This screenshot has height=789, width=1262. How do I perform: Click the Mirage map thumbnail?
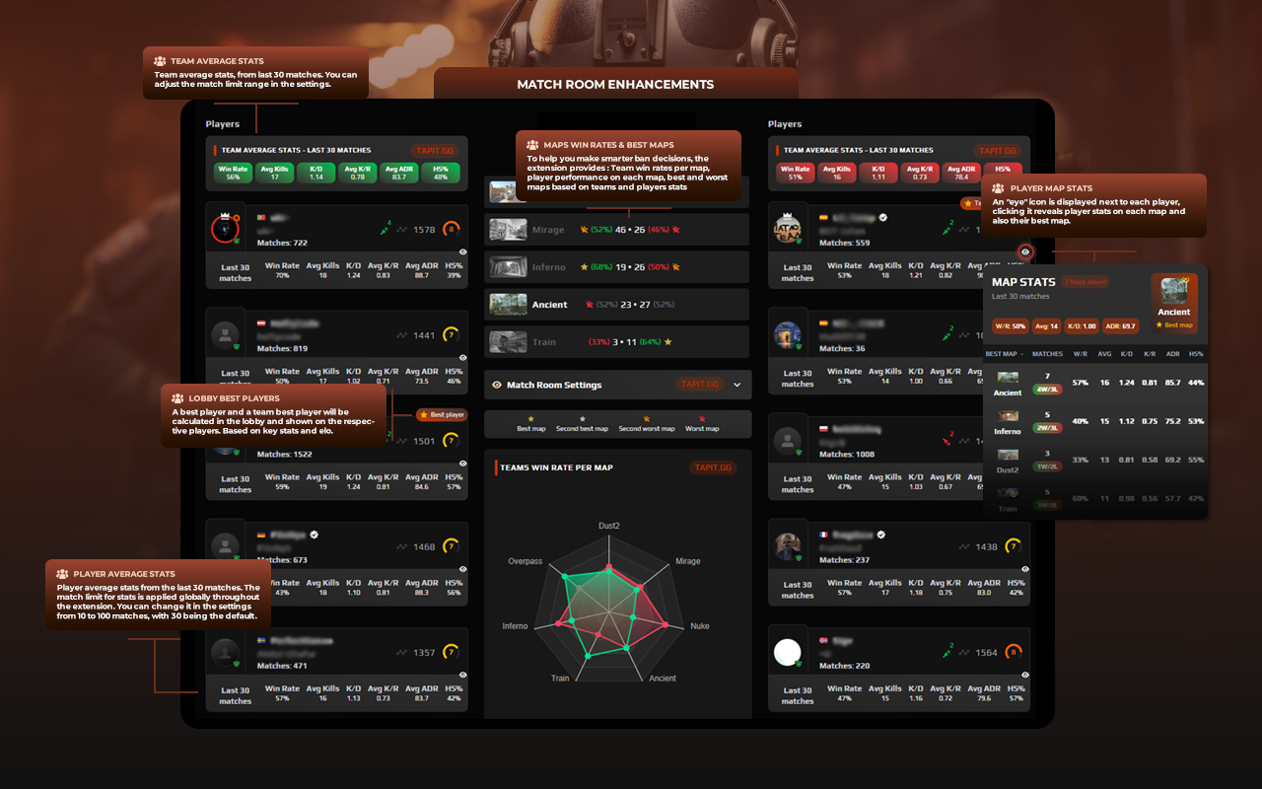click(x=508, y=230)
